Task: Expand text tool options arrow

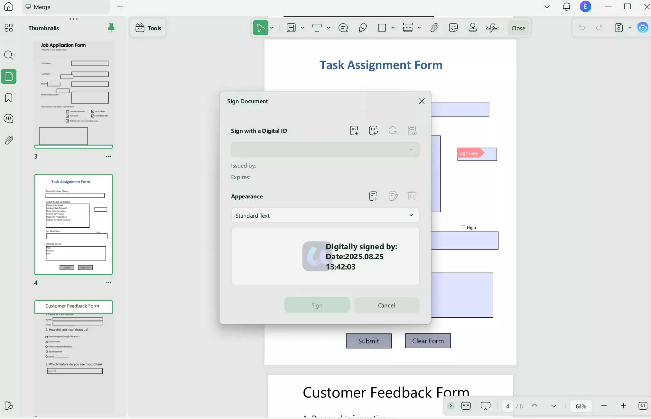Action: [x=328, y=28]
